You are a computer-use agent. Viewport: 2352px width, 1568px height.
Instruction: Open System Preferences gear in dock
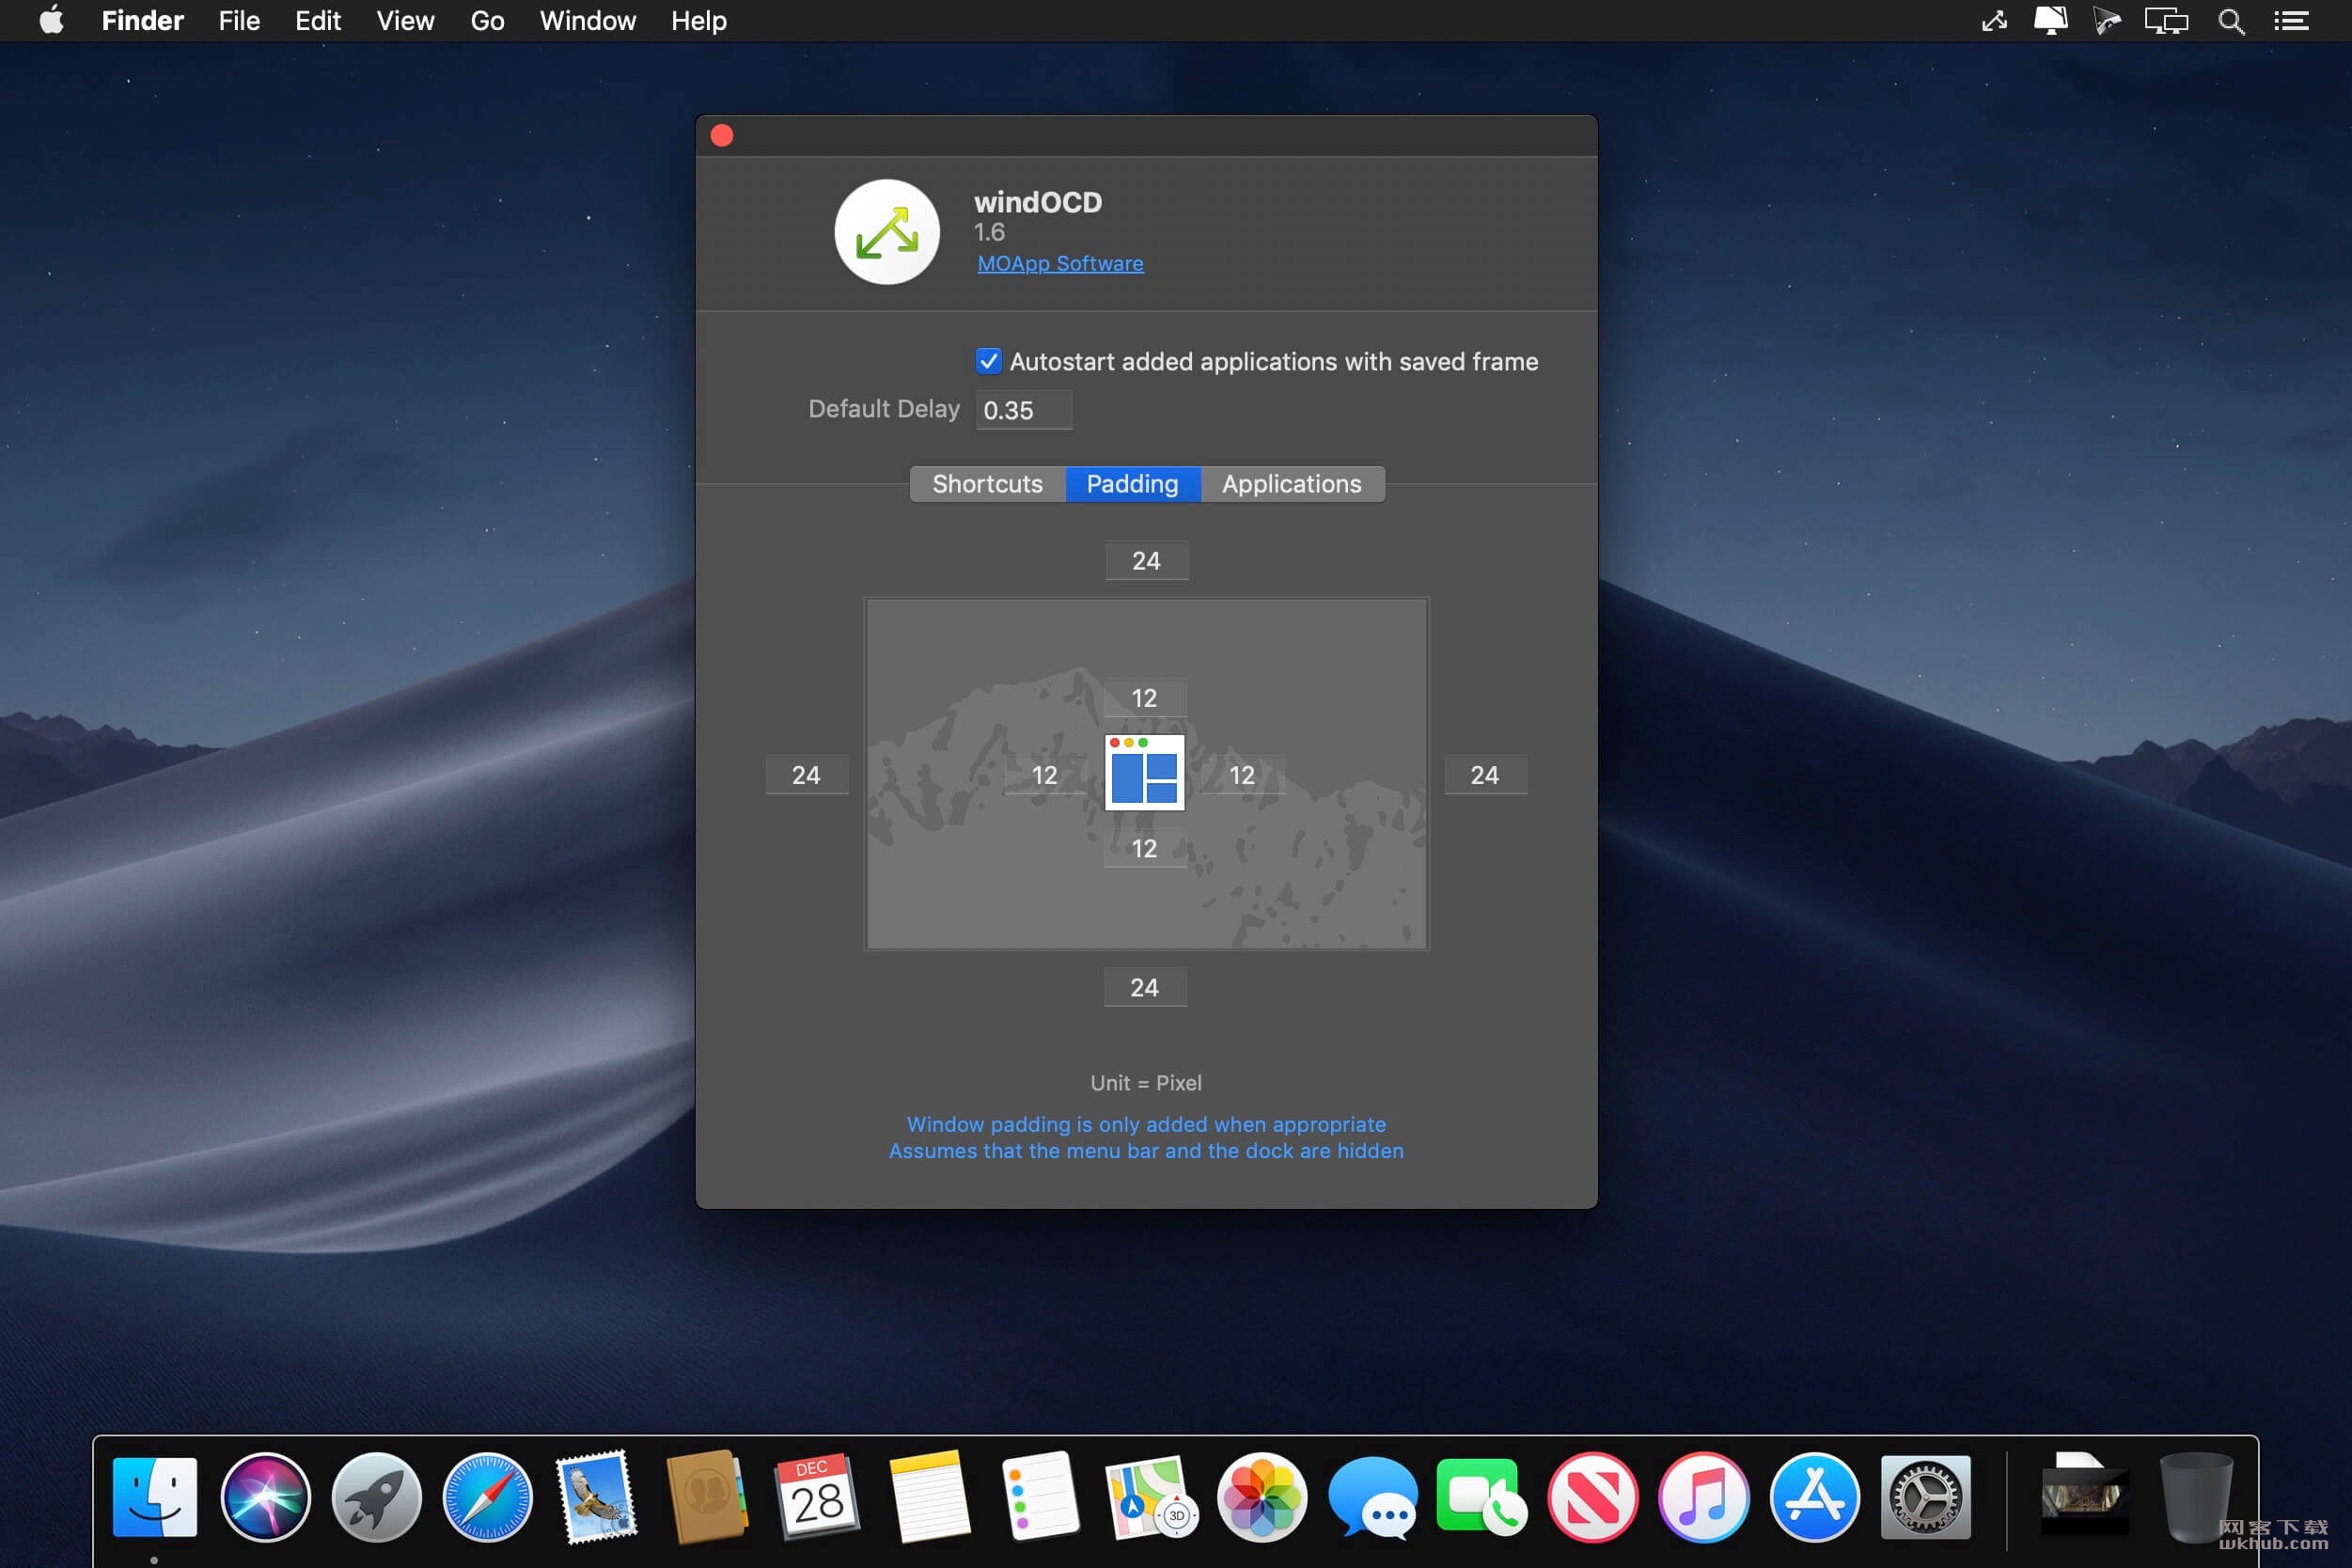pos(1926,1497)
